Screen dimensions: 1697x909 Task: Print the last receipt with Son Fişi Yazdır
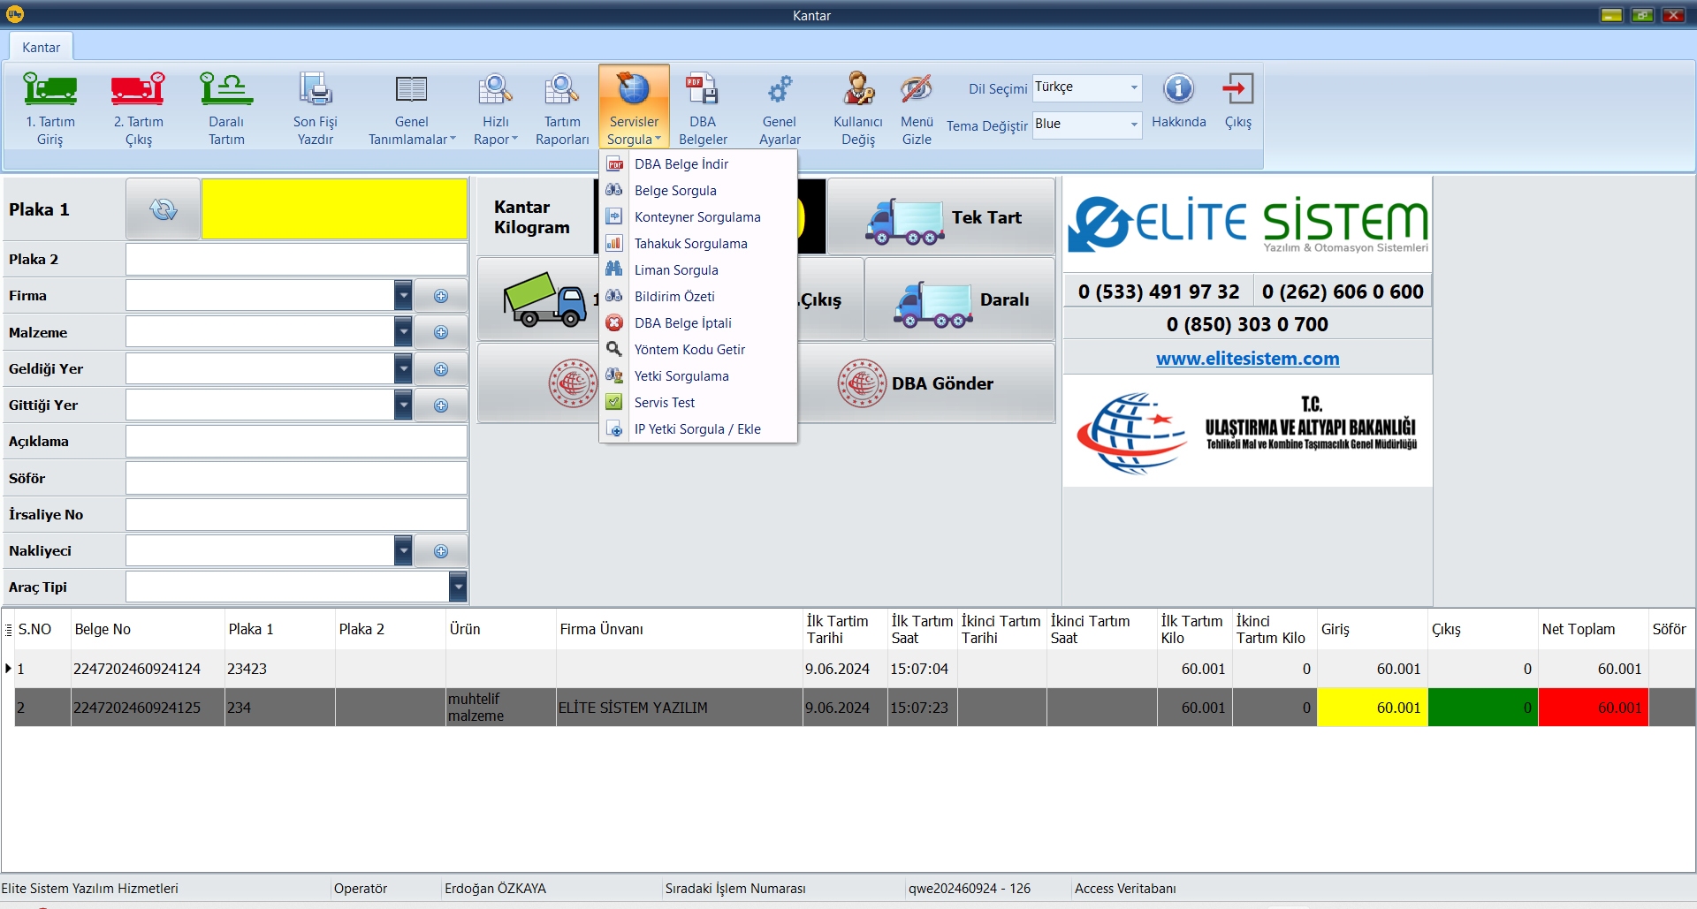click(x=315, y=90)
